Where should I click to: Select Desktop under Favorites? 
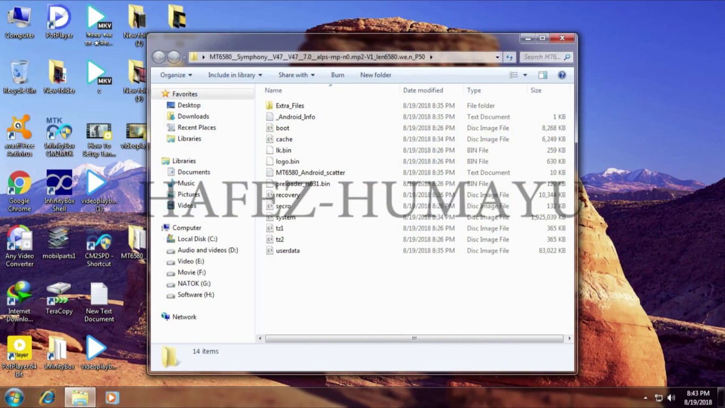pyautogui.click(x=189, y=105)
